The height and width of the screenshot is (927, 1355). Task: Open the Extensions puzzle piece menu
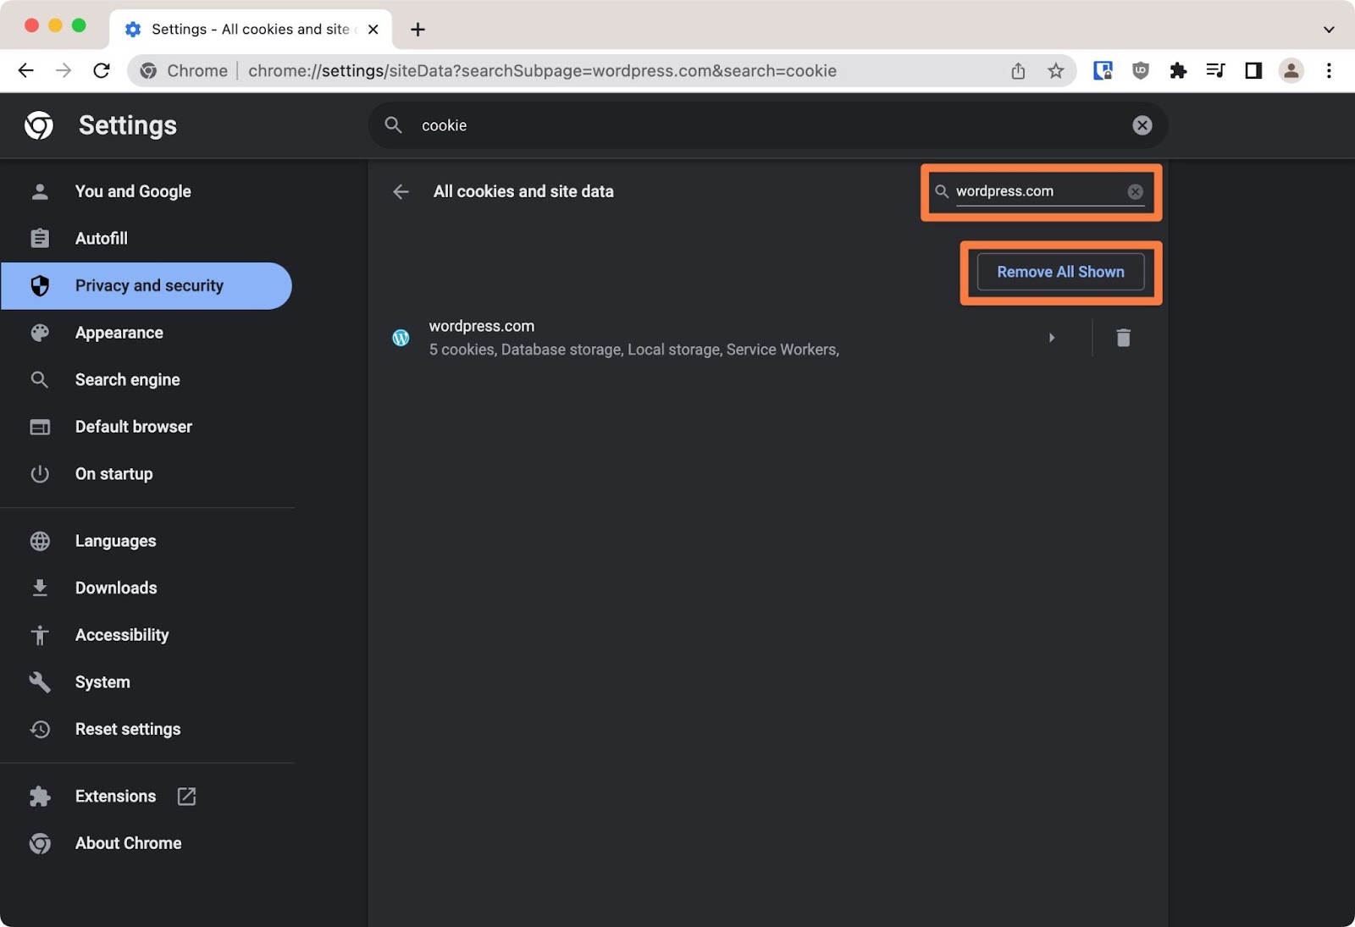(x=1178, y=70)
